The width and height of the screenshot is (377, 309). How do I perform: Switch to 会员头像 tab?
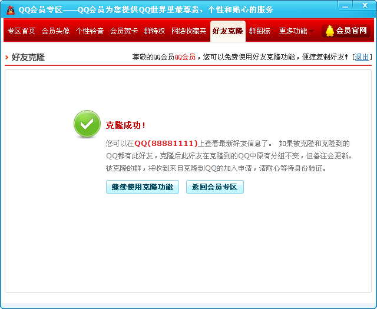click(55, 31)
